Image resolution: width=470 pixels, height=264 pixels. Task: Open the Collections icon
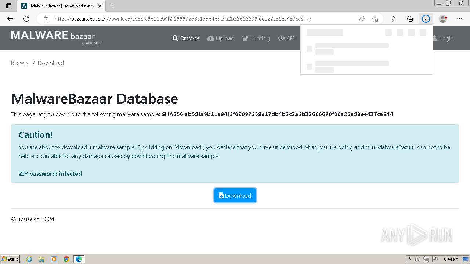[x=410, y=19]
